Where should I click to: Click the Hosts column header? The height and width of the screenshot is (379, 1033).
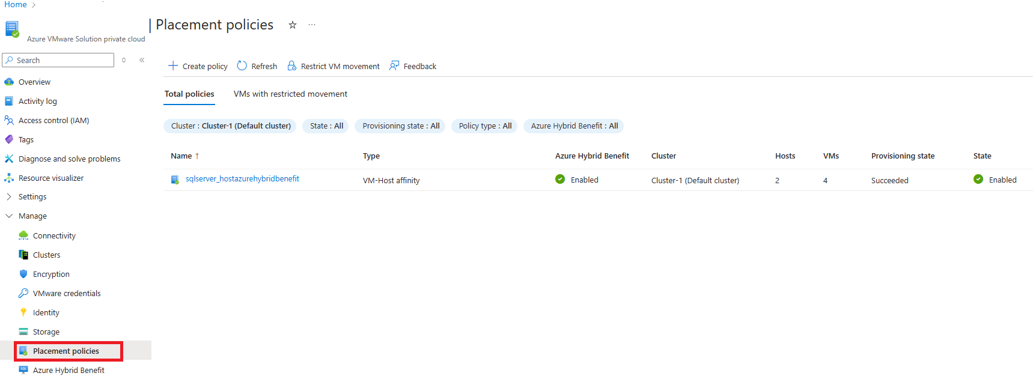tap(785, 156)
